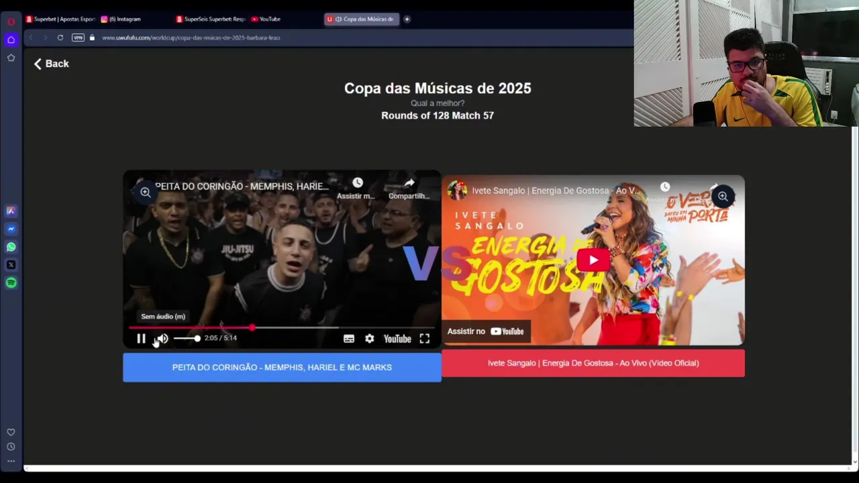Image resolution: width=859 pixels, height=483 pixels.
Task: Switch to Superbet Apostas Esportivas tab
Action: pyautogui.click(x=61, y=19)
